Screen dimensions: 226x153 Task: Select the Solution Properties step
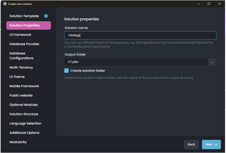[x=25, y=25]
